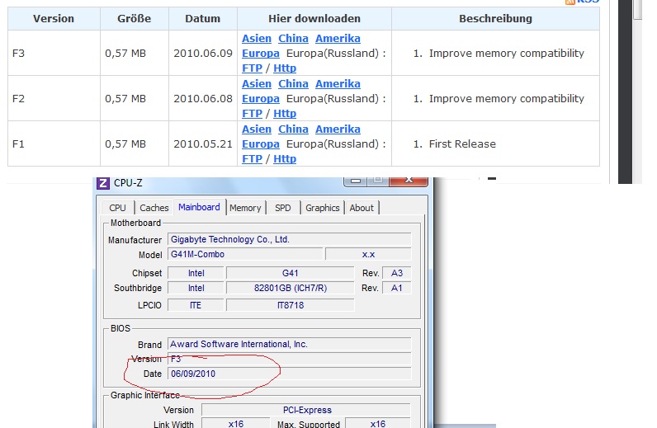Image resolution: width=657 pixels, height=428 pixels.
Task: Click the Beschreibung column header
Action: (495, 18)
